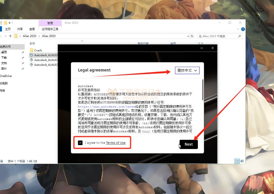Expand the address bar history dropdown
The width and height of the screenshot is (274, 194).
188,36
